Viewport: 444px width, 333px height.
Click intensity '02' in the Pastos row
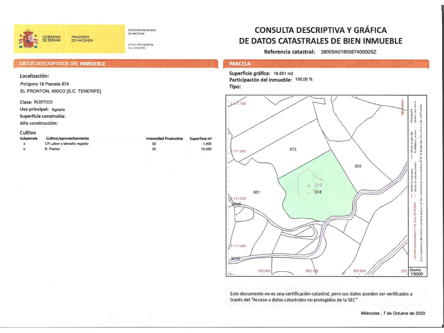click(154, 149)
